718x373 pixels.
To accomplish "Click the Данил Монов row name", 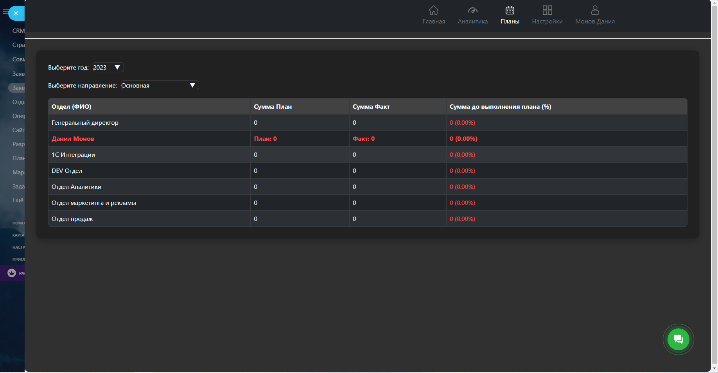I will (73, 139).
